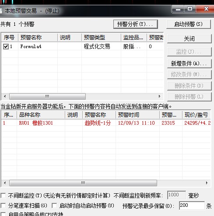Viewport: 214px width, 216px height.
Task: Open 预警分析(Y) dialog
Action: coord(136,24)
